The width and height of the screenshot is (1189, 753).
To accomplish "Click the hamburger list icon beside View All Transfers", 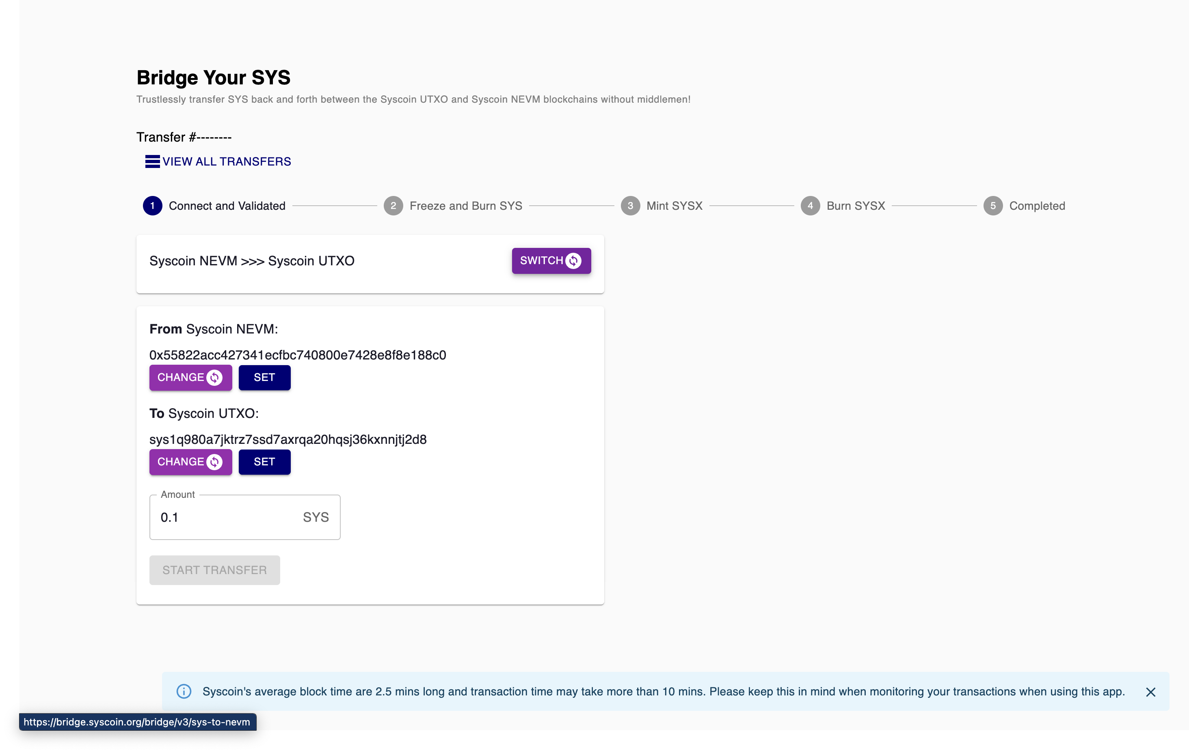I will [152, 161].
